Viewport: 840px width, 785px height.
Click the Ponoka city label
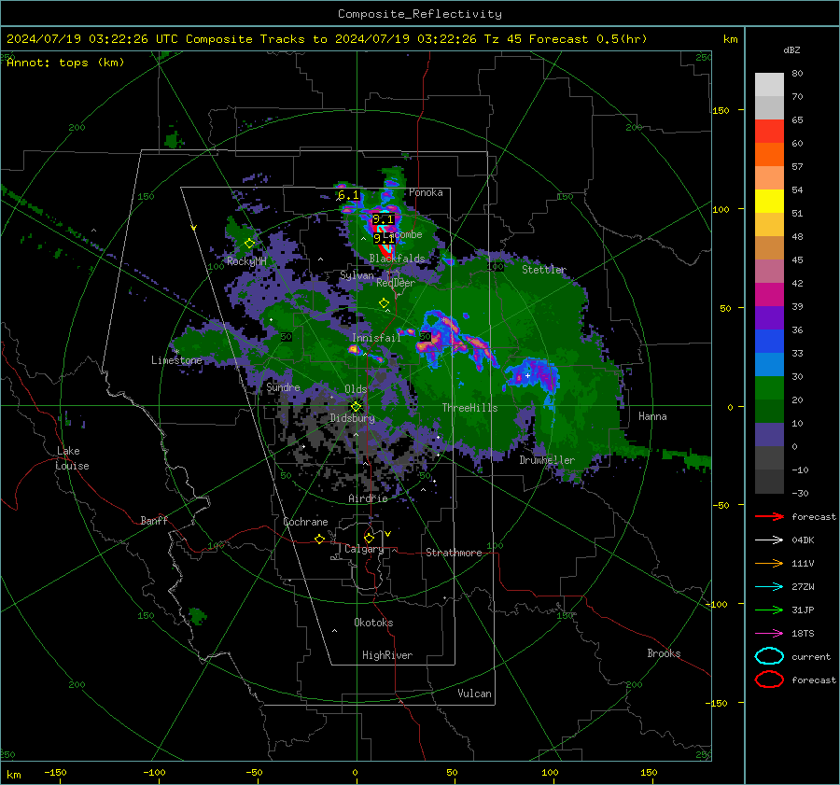pyautogui.click(x=426, y=192)
